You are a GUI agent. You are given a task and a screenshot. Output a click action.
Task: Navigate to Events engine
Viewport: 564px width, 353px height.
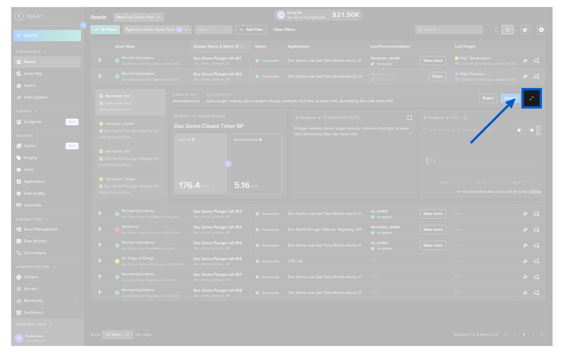point(47,146)
